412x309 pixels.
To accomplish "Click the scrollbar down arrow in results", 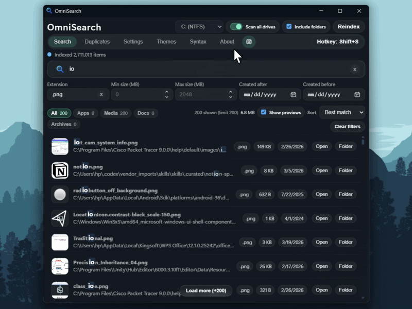I will 363,298.
